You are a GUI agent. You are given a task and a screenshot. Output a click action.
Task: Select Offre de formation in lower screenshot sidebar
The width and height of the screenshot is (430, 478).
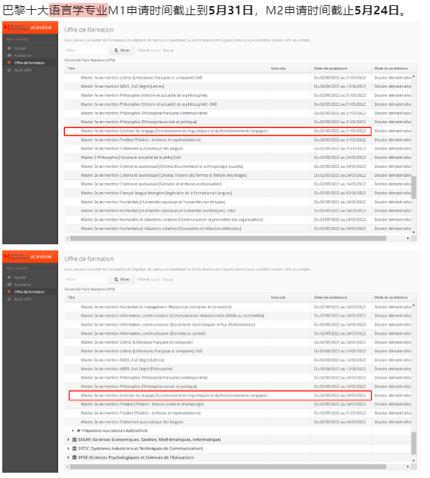tap(29, 292)
